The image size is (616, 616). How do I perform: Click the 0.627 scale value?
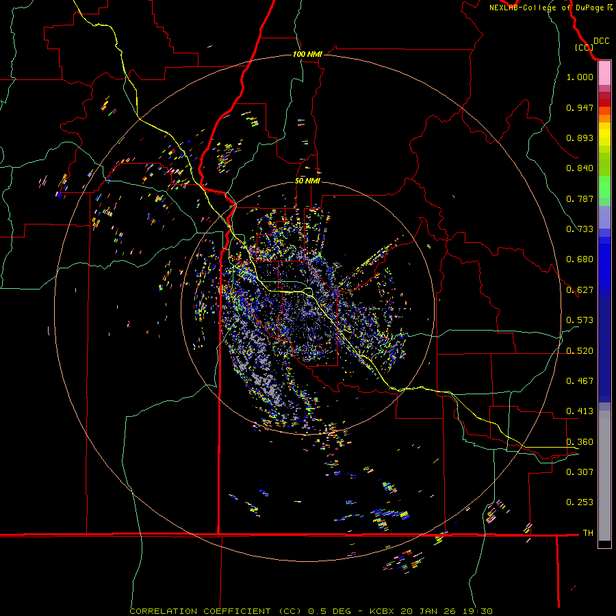[x=580, y=290]
